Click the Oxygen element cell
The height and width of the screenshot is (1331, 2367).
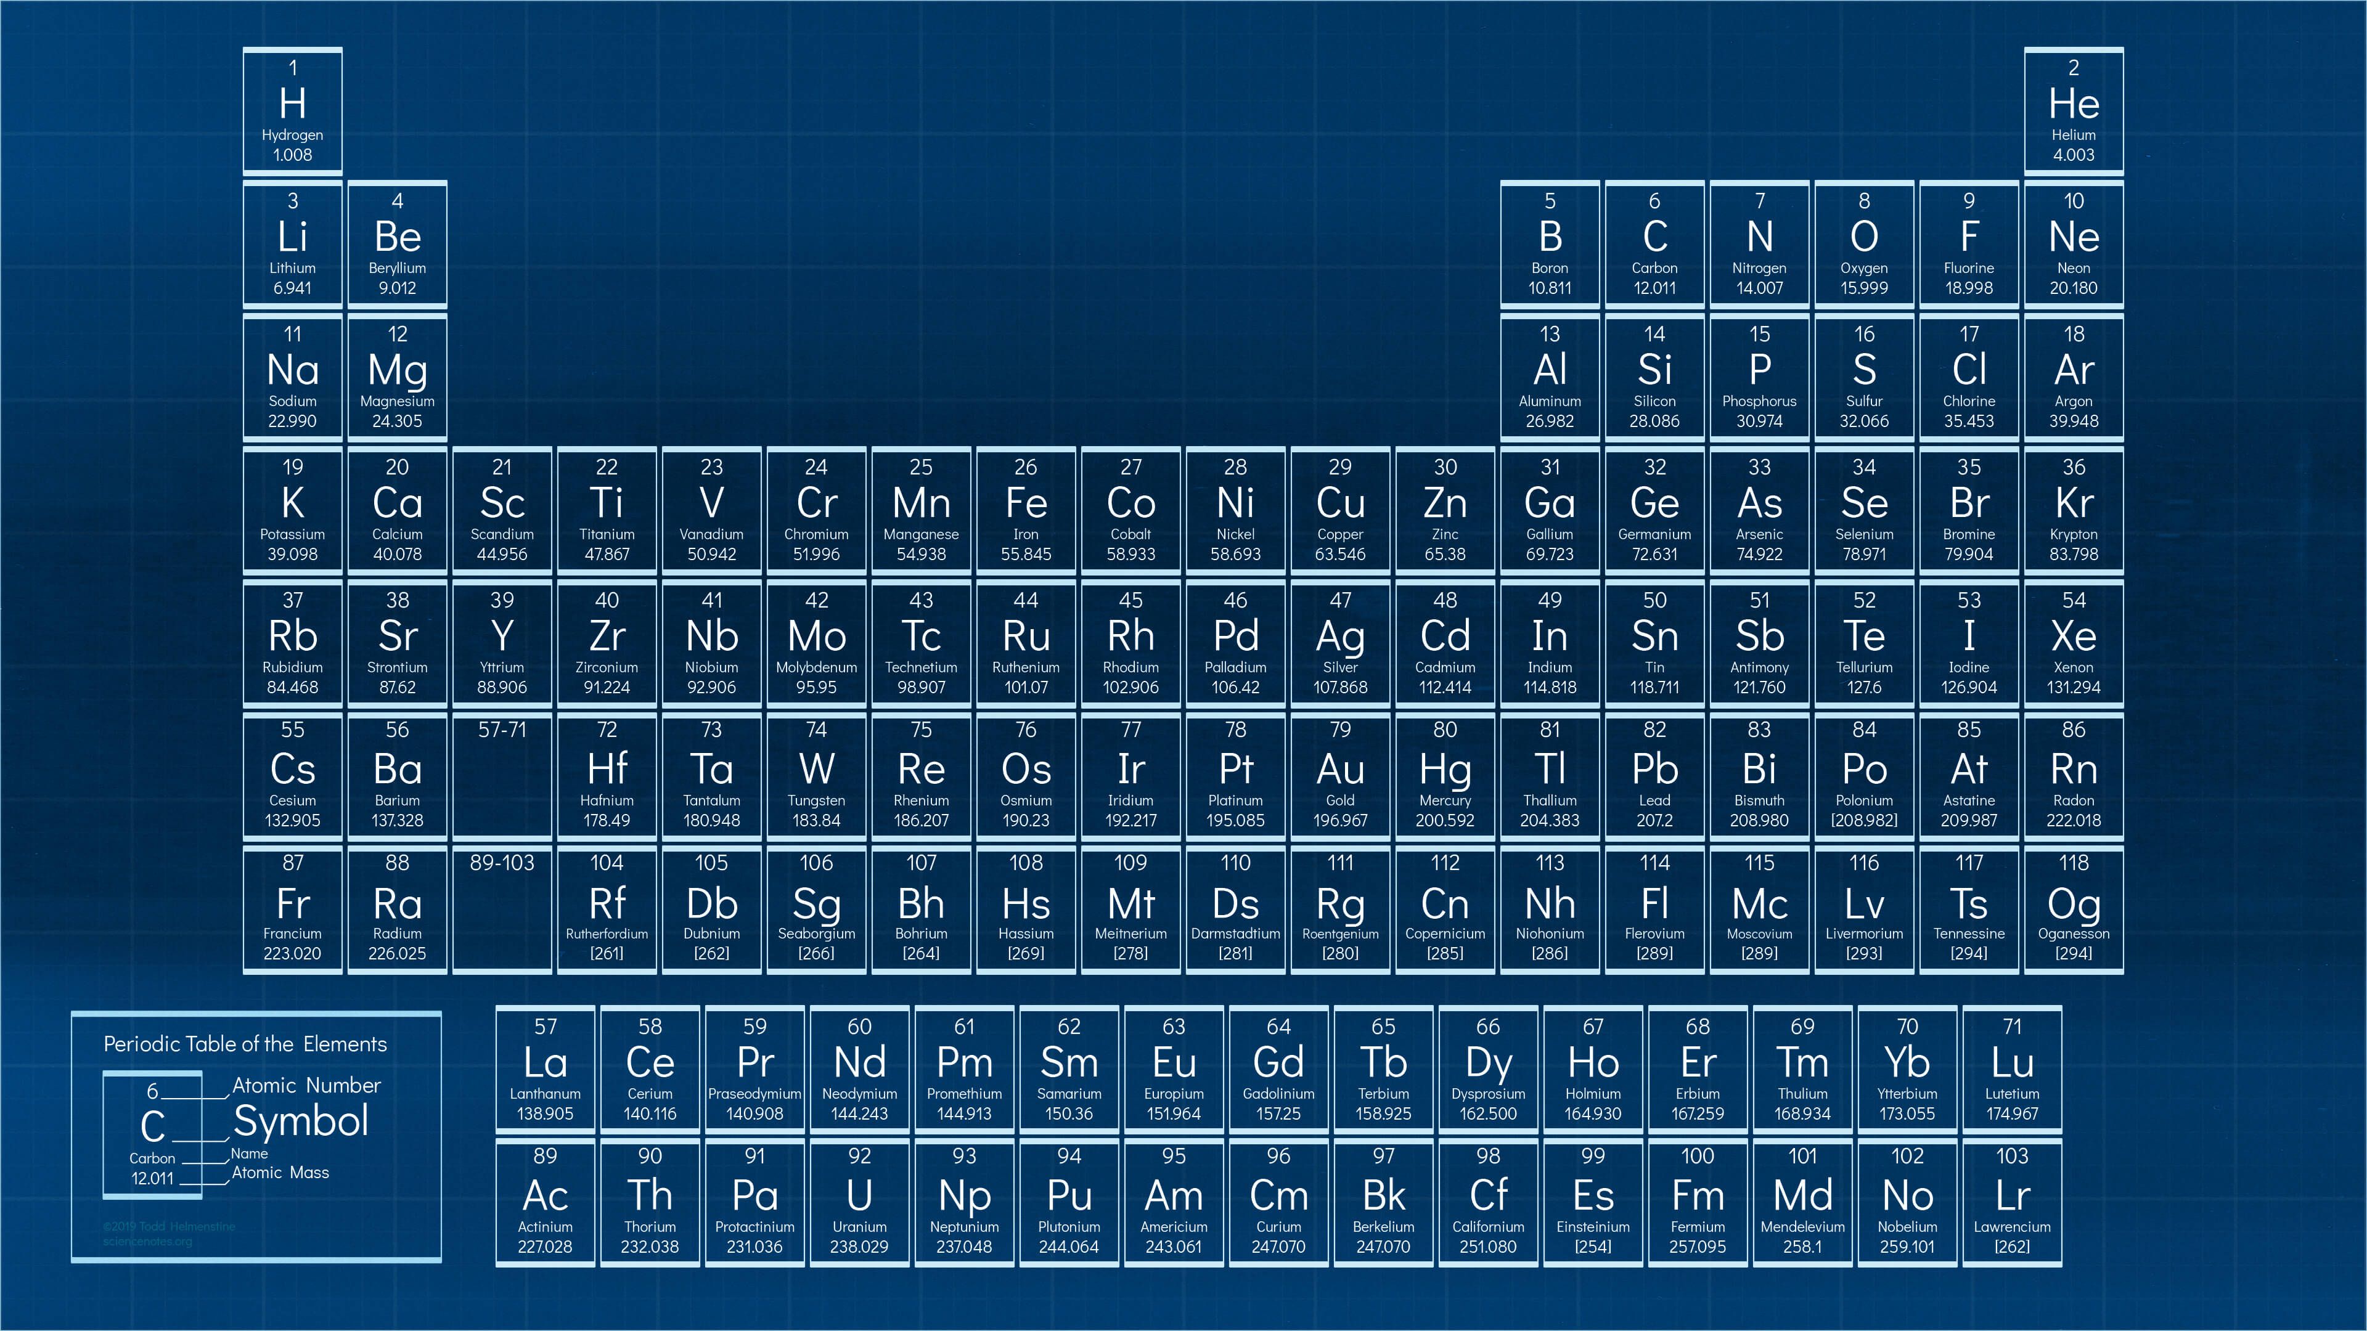[1863, 245]
